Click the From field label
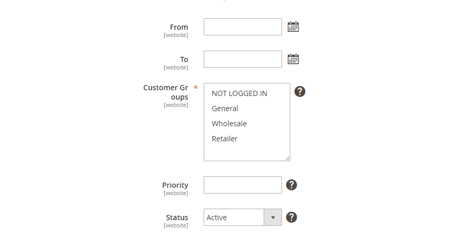This screenshot has width=471, height=241. [x=179, y=27]
